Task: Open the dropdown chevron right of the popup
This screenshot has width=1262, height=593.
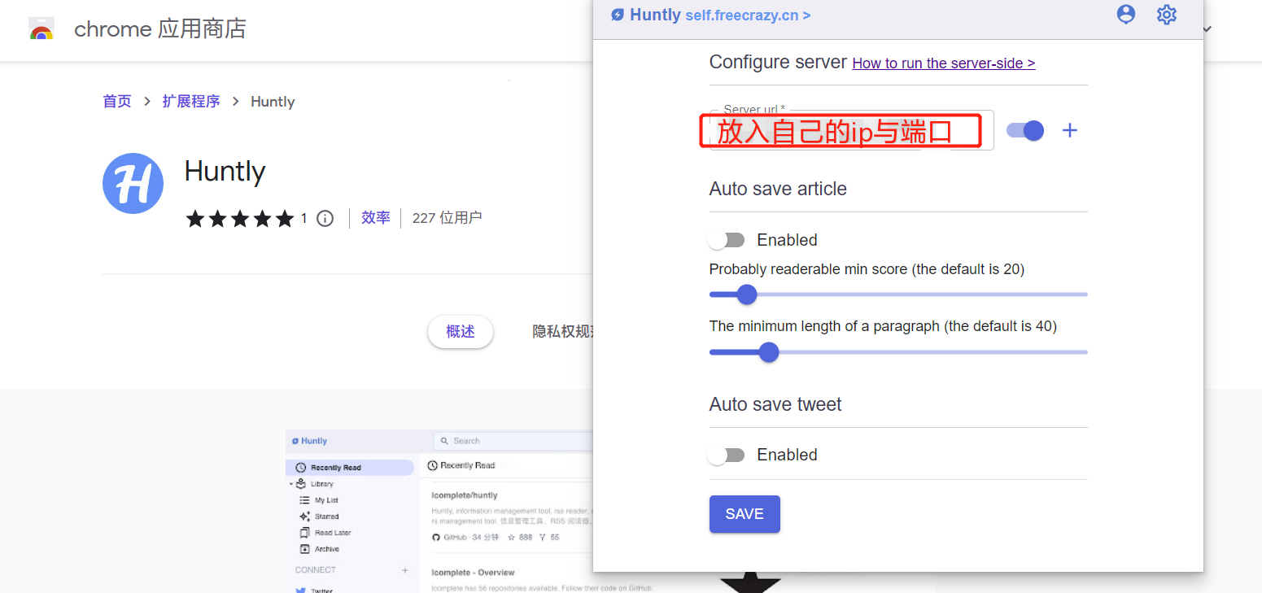Action: pyautogui.click(x=1207, y=29)
